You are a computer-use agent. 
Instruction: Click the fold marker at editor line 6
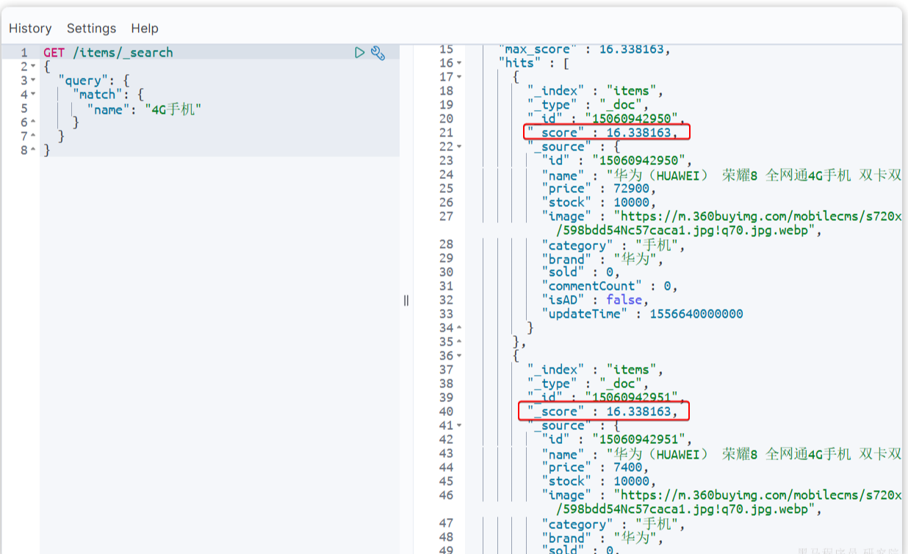33,123
